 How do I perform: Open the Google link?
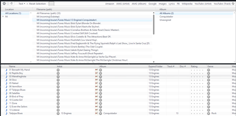152,4
